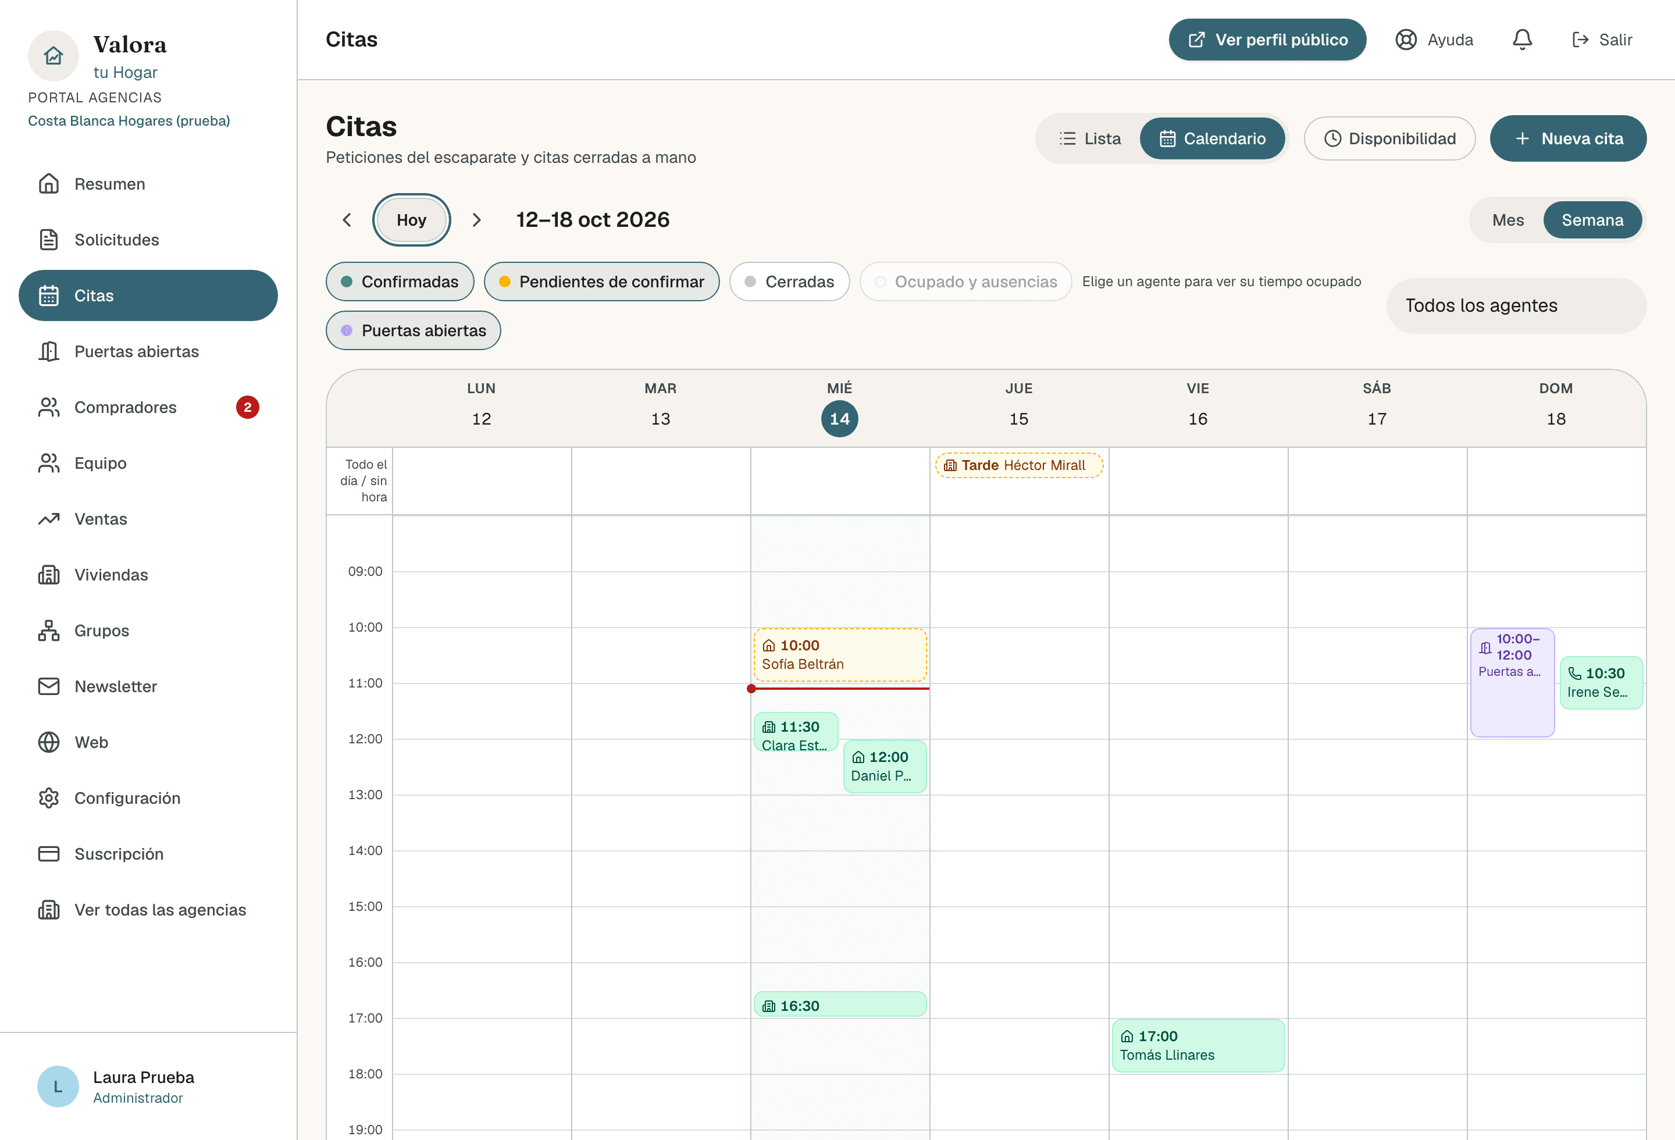The image size is (1675, 1140).
Task: Toggle the Confirmadas filter chip
Action: pos(400,282)
